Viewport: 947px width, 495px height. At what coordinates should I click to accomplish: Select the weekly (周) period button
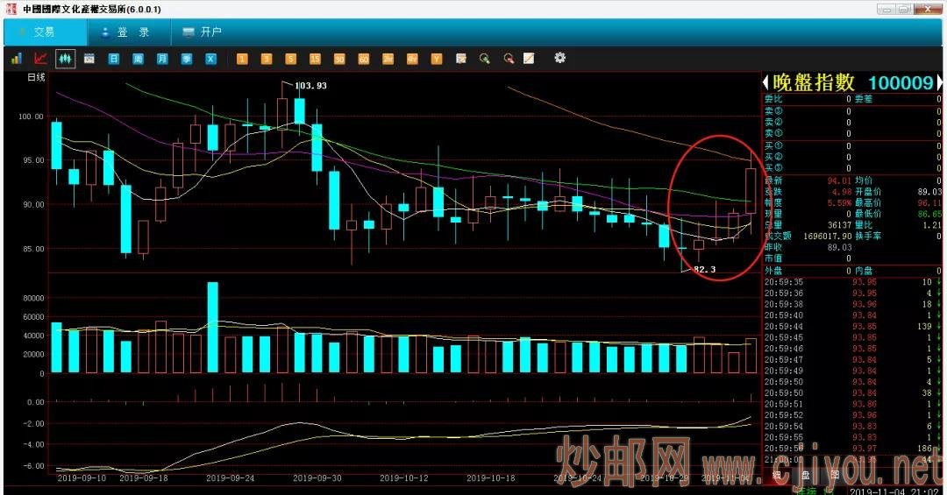[x=138, y=59]
